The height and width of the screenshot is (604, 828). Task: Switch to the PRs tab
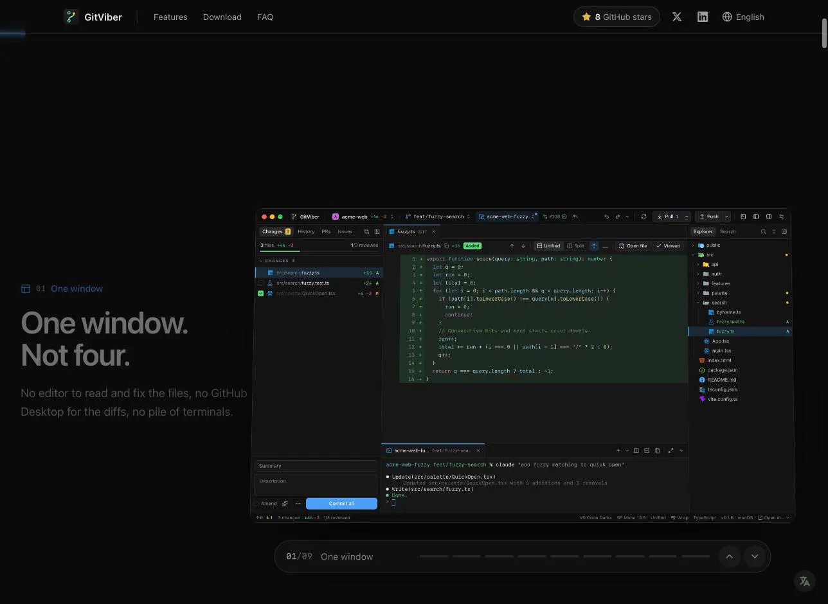point(326,232)
